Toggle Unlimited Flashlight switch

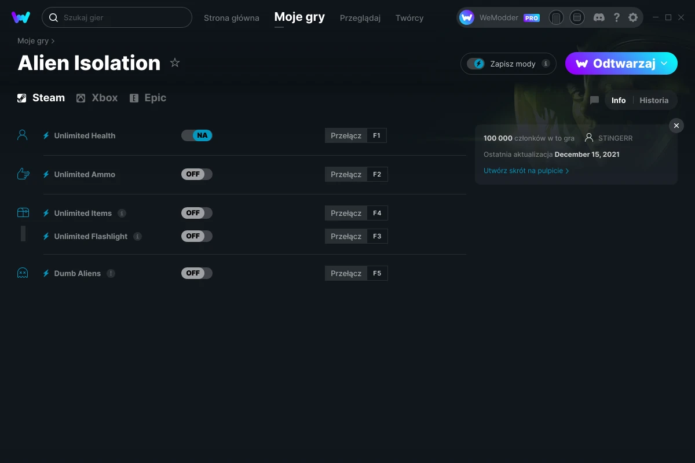[197, 236]
